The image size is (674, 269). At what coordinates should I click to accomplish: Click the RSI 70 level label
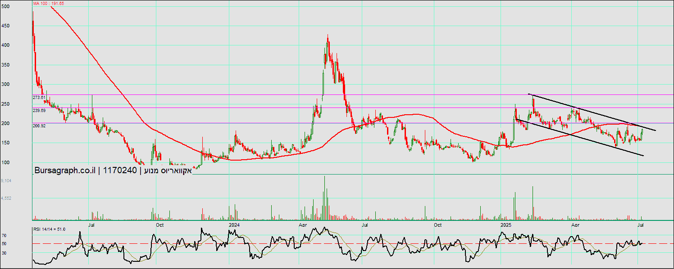coord(4,235)
